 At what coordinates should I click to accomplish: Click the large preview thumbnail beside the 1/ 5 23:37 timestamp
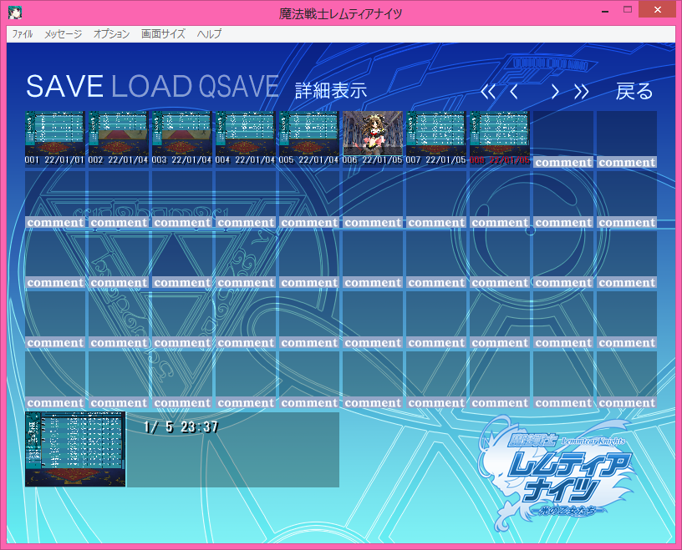[x=75, y=449]
